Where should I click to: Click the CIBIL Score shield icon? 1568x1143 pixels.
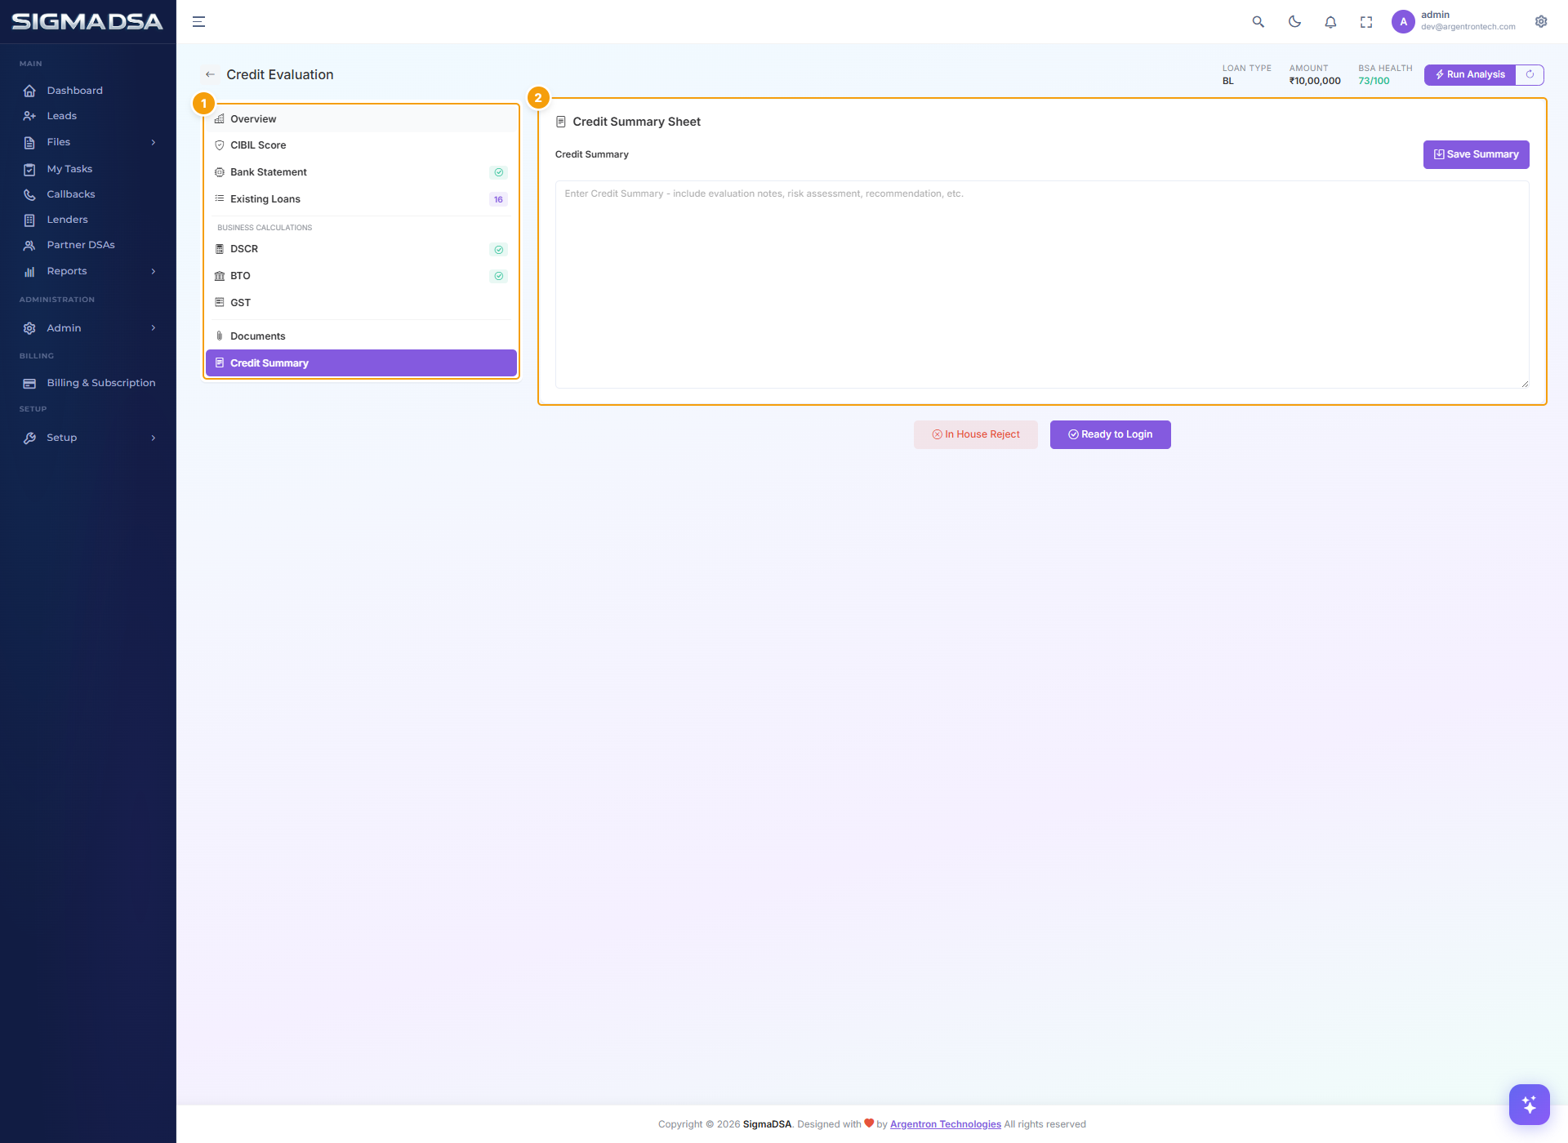[219, 145]
